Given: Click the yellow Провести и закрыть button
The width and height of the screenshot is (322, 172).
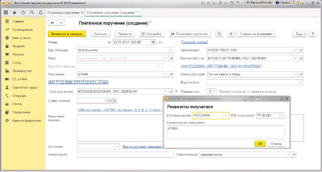Looking at the screenshot, I should point(67,34).
